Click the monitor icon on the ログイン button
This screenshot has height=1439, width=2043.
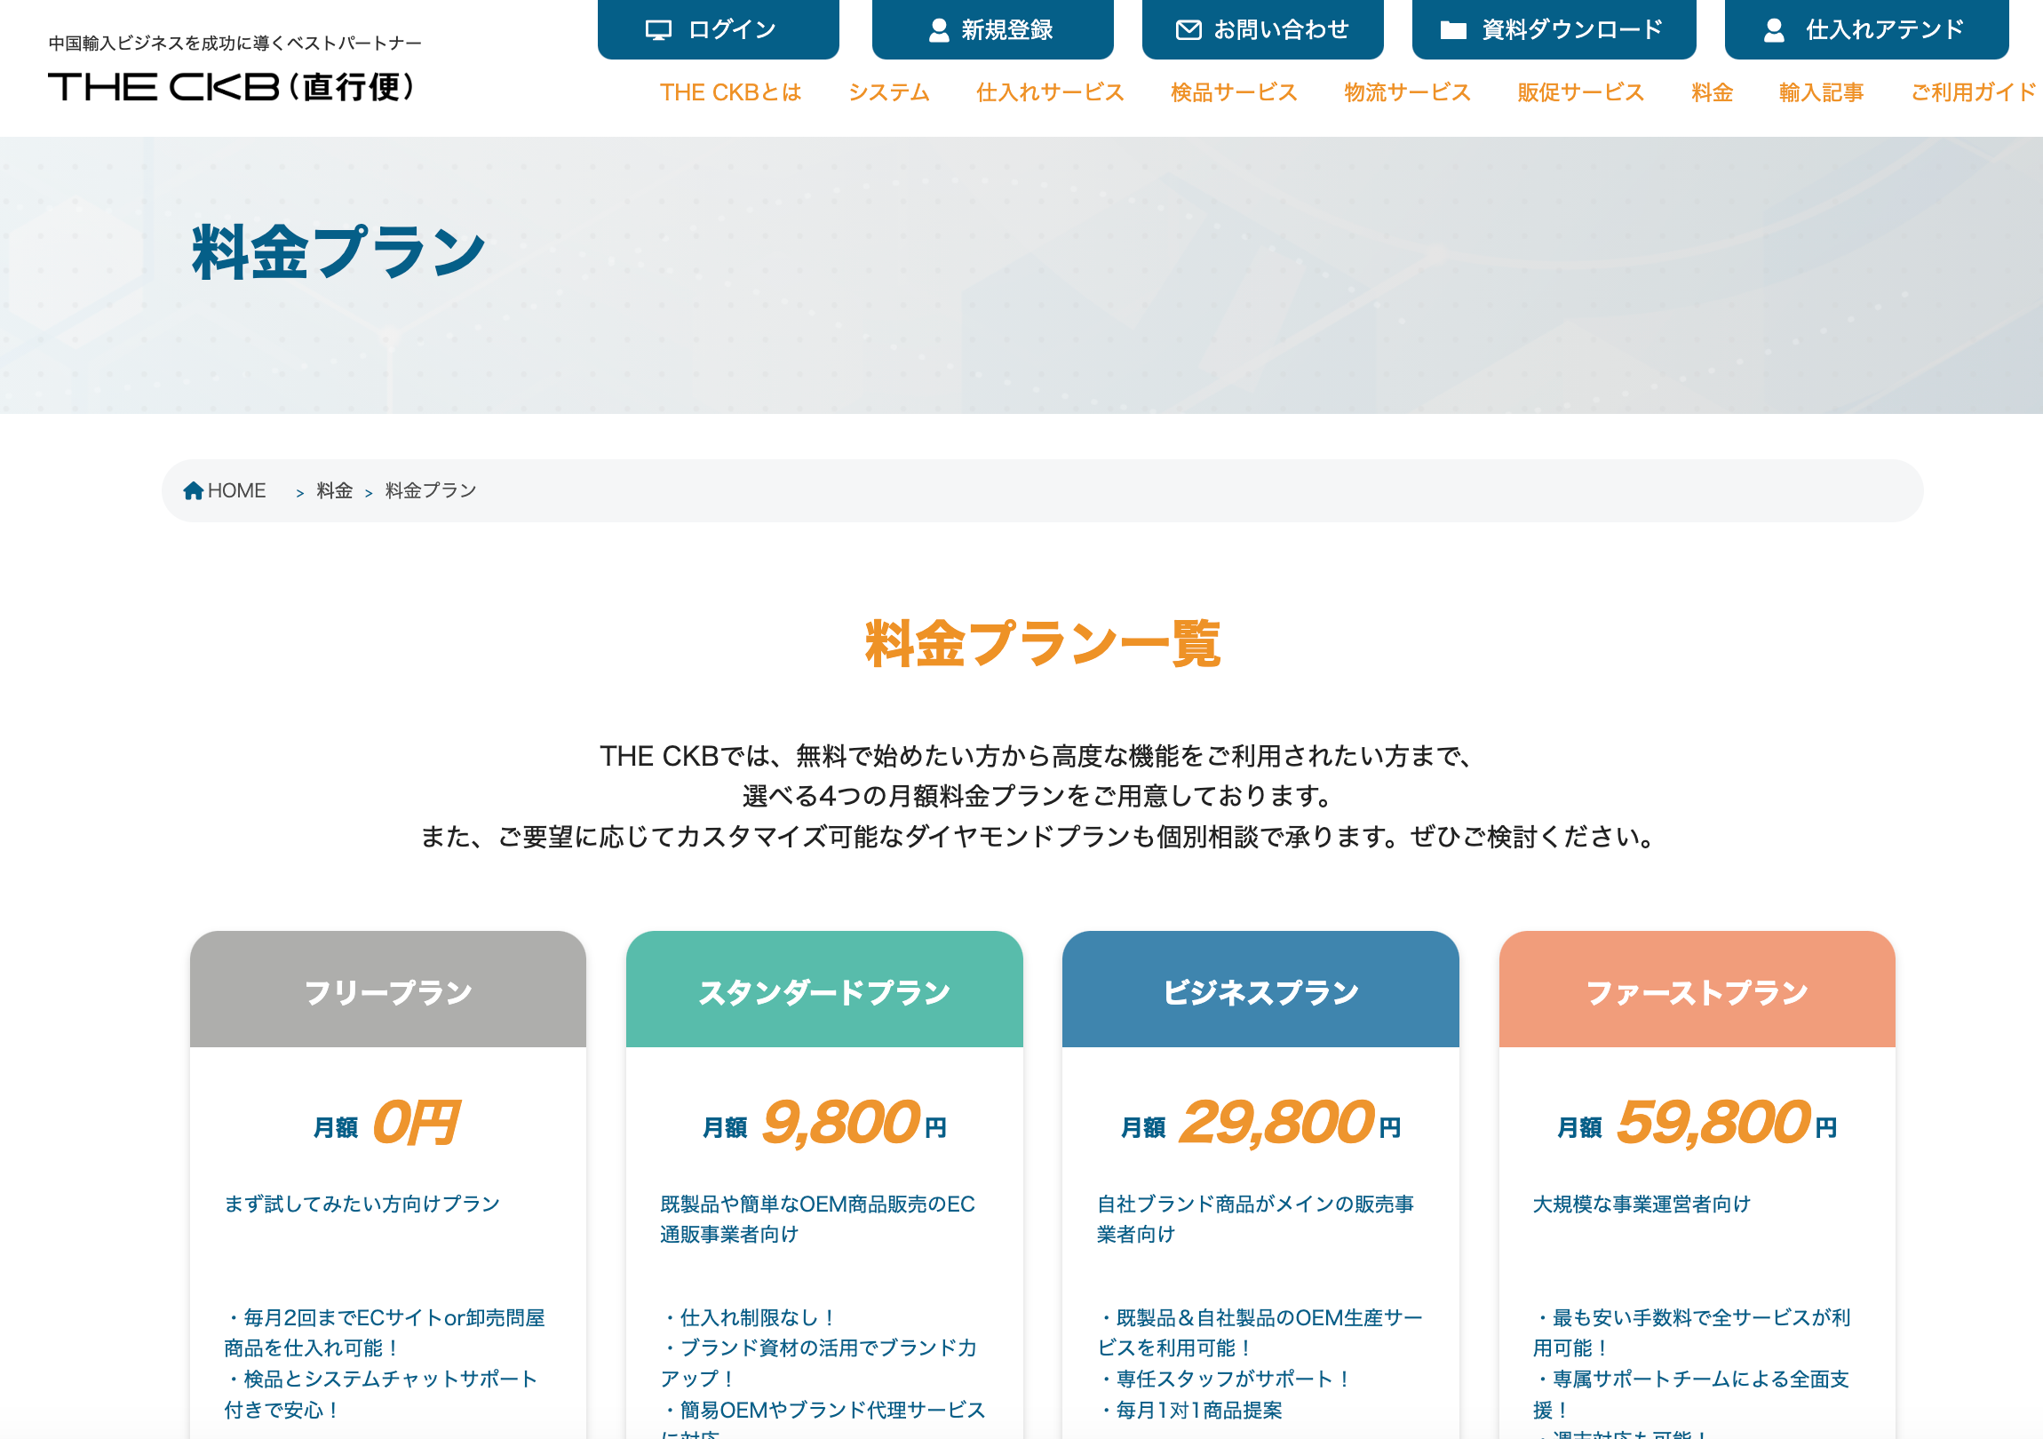coord(657,30)
